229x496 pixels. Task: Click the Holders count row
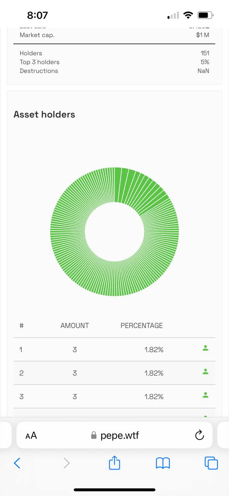coord(114,53)
